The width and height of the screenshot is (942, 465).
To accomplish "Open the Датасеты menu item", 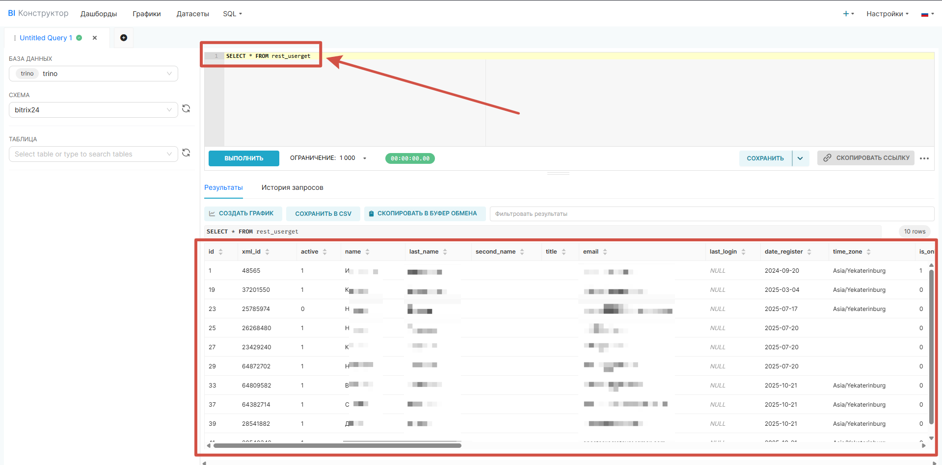I will point(192,14).
